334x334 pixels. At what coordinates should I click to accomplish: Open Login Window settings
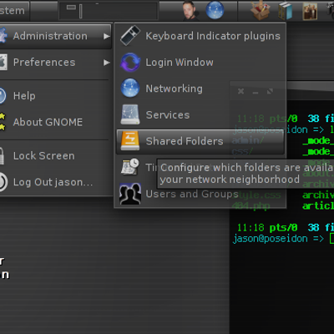(200, 63)
